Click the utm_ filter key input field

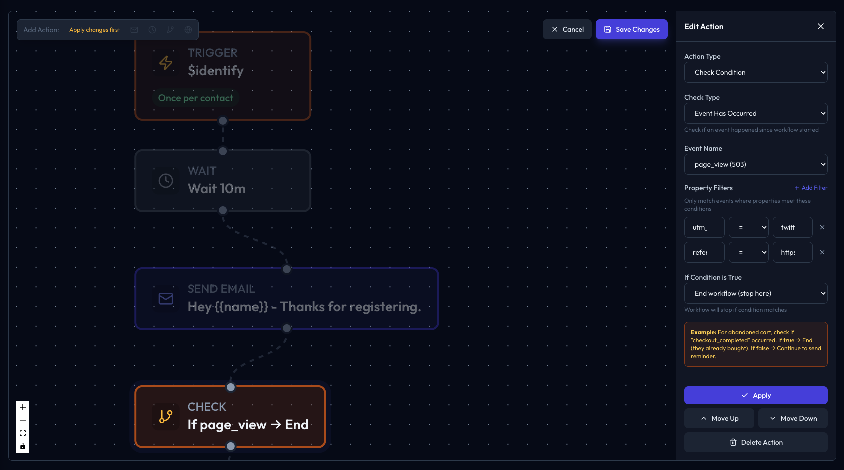pos(704,227)
